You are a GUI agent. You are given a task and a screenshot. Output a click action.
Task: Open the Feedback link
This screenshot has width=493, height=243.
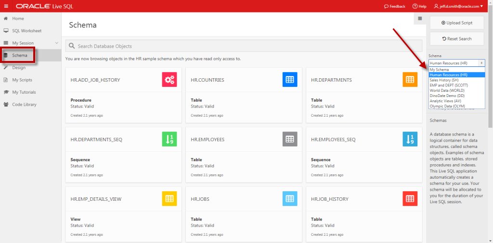pos(395,6)
